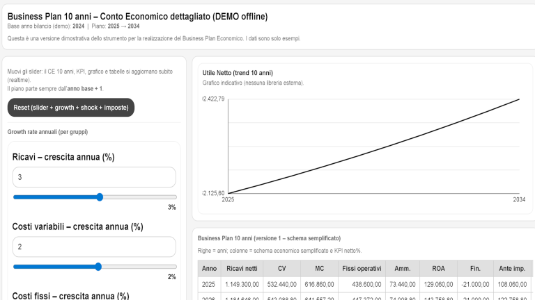This screenshot has height=300, width=535.
Task: Click the Costi variabili slider handle
Action: [x=98, y=267]
